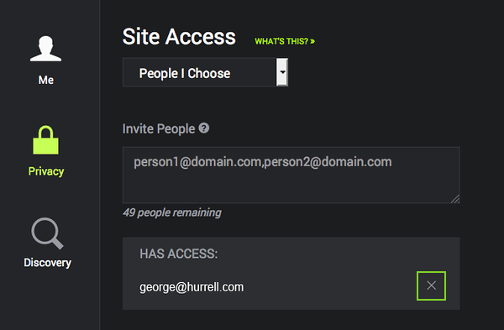Image resolution: width=504 pixels, height=330 pixels.
Task: Click the Invite People help question mark
Action: click(x=204, y=128)
